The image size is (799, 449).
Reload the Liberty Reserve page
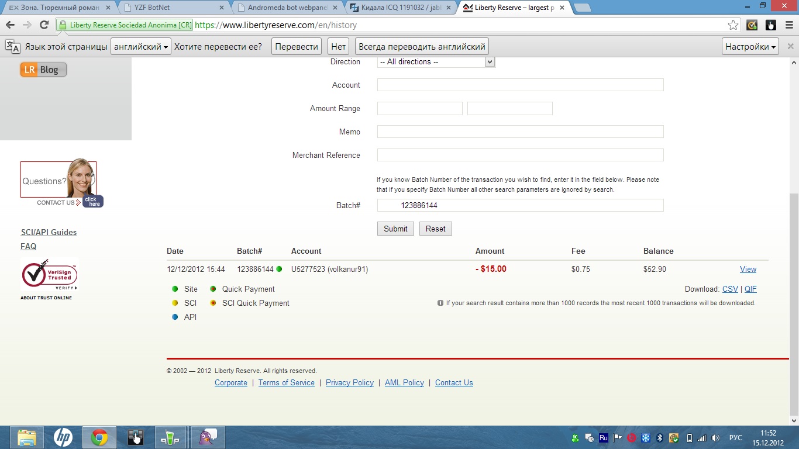tap(44, 25)
